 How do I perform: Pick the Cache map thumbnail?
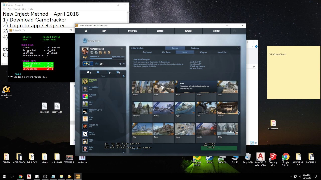click(227, 87)
